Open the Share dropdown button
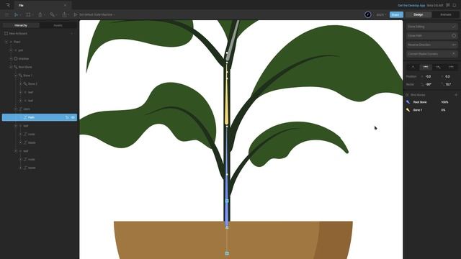Image resolution: width=461 pixels, height=259 pixels. click(x=396, y=14)
